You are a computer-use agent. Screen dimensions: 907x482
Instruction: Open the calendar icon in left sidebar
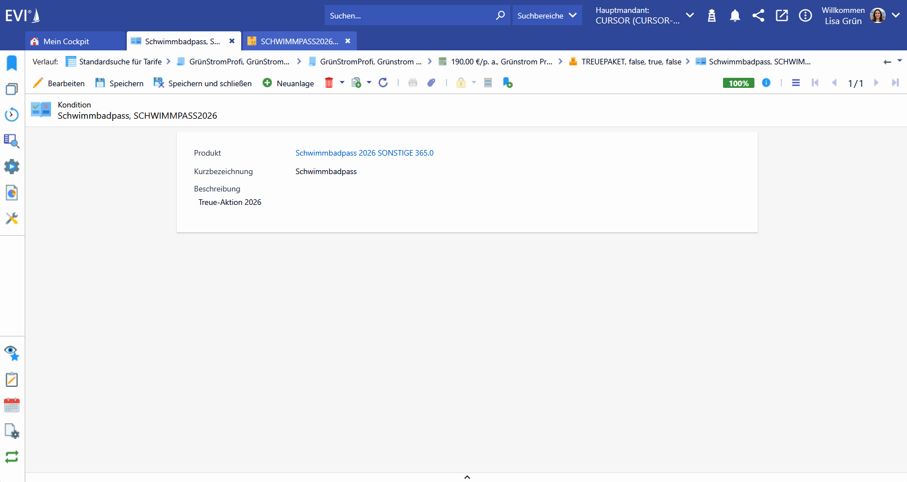tap(12, 405)
